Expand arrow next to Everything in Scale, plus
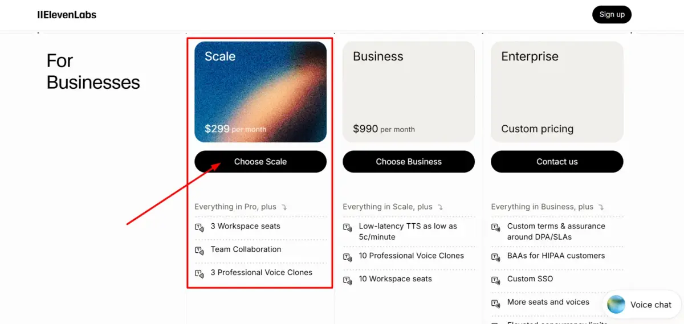 [x=440, y=207]
